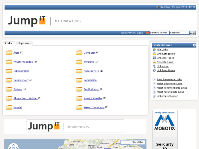The image size is (199, 149).
Task: Open the Linkempfehlungen link
Action: (168, 96)
